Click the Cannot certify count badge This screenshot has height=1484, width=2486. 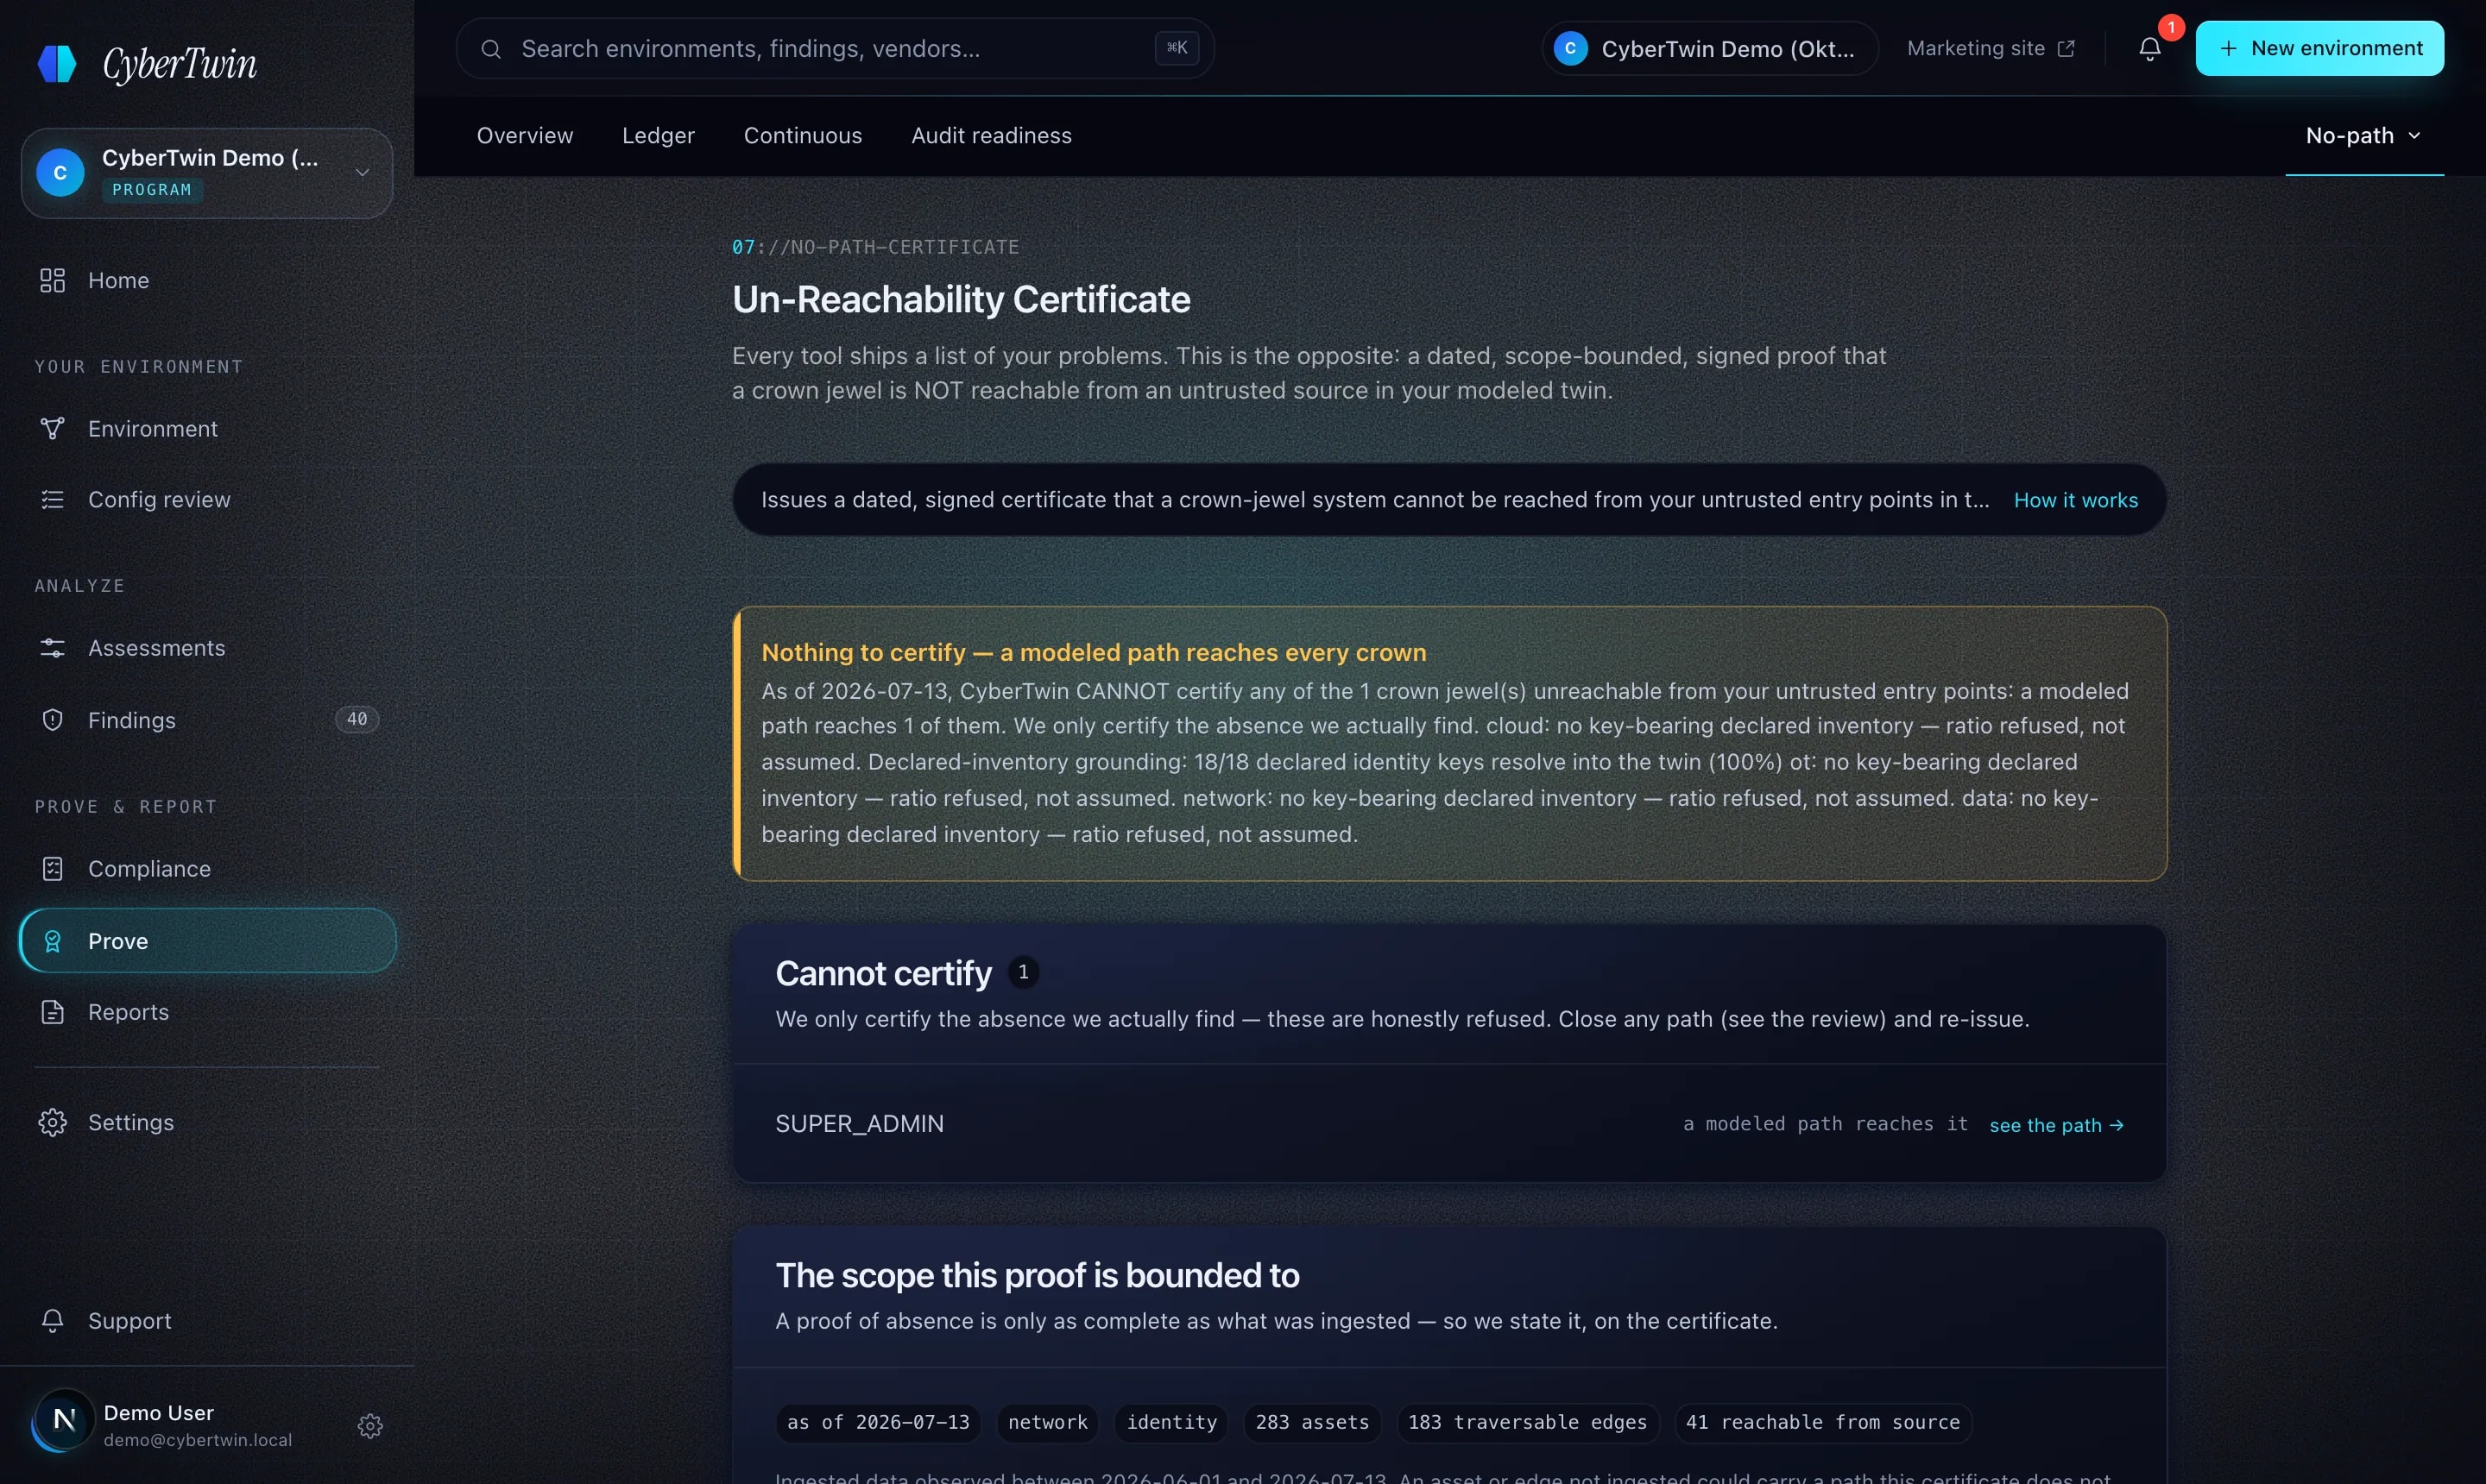[1022, 972]
